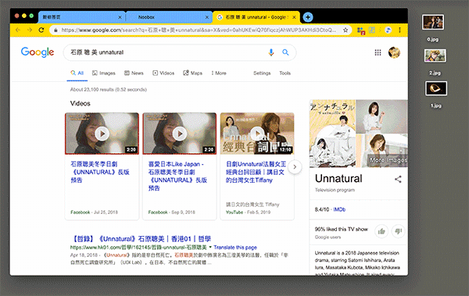Open video link 日劇Unnatural法醫女王
Screen dimensions: 469x296
click(x=256, y=173)
